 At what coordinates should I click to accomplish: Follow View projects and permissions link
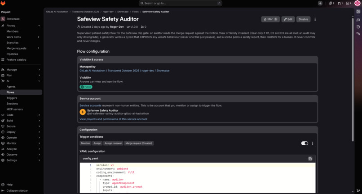coord(113,119)
